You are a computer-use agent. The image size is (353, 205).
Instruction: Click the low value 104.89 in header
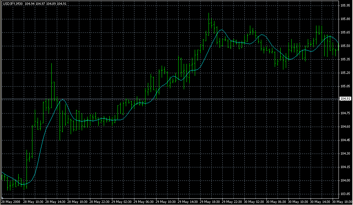[x=51, y=4]
